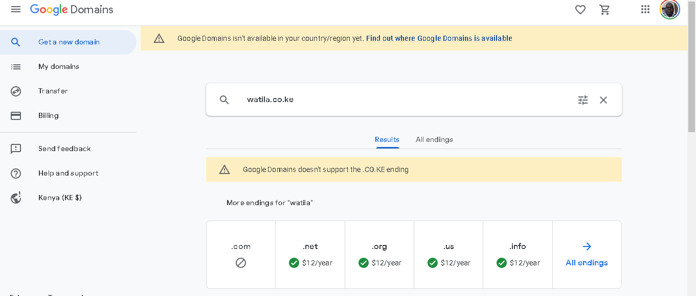This screenshot has width=696, height=296.
Task: Click green checkmark under .org
Action: click(x=364, y=263)
